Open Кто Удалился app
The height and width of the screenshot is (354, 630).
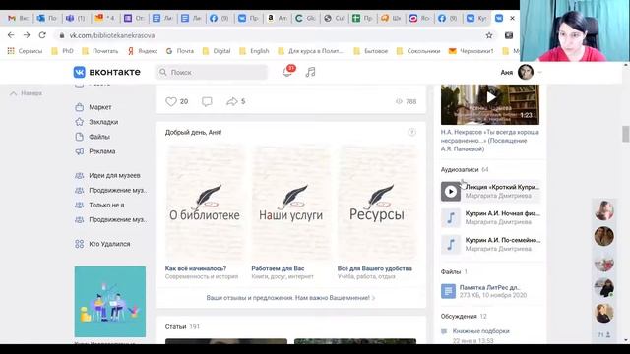coord(109,244)
